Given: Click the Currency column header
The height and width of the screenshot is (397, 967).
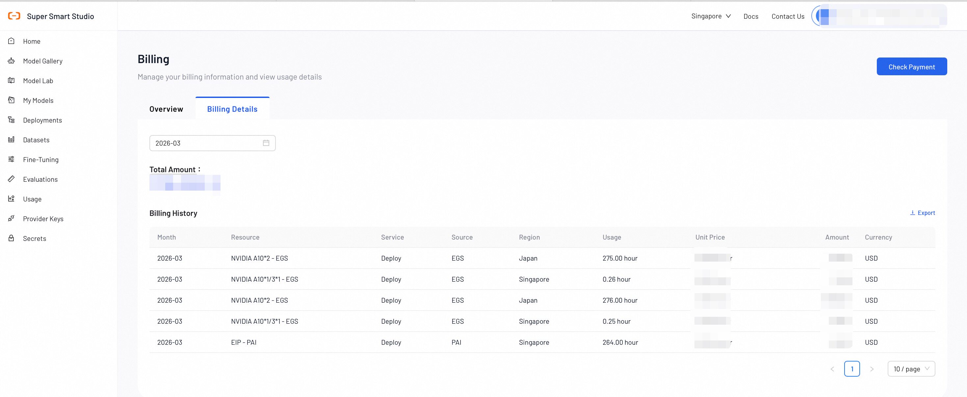Looking at the screenshot, I should (x=878, y=237).
